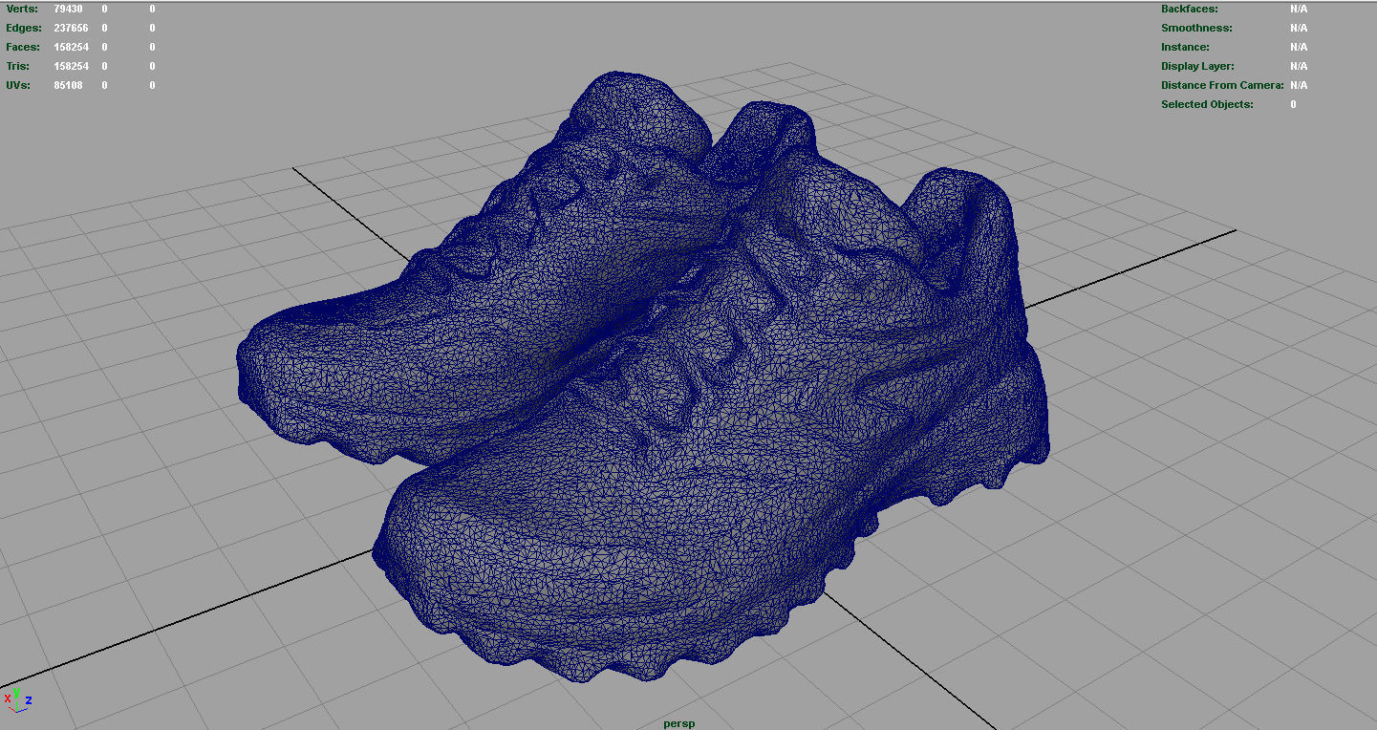Image resolution: width=1377 pixels, height=730 pixels.
Task: Click the Display Layer label
Action: (1197, 66)
